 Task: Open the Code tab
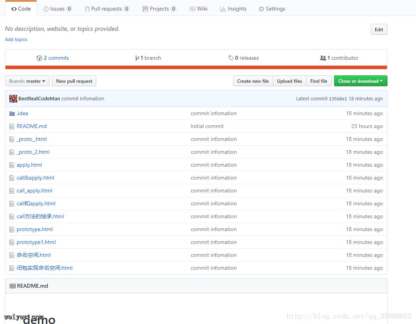tap(21, 9)
